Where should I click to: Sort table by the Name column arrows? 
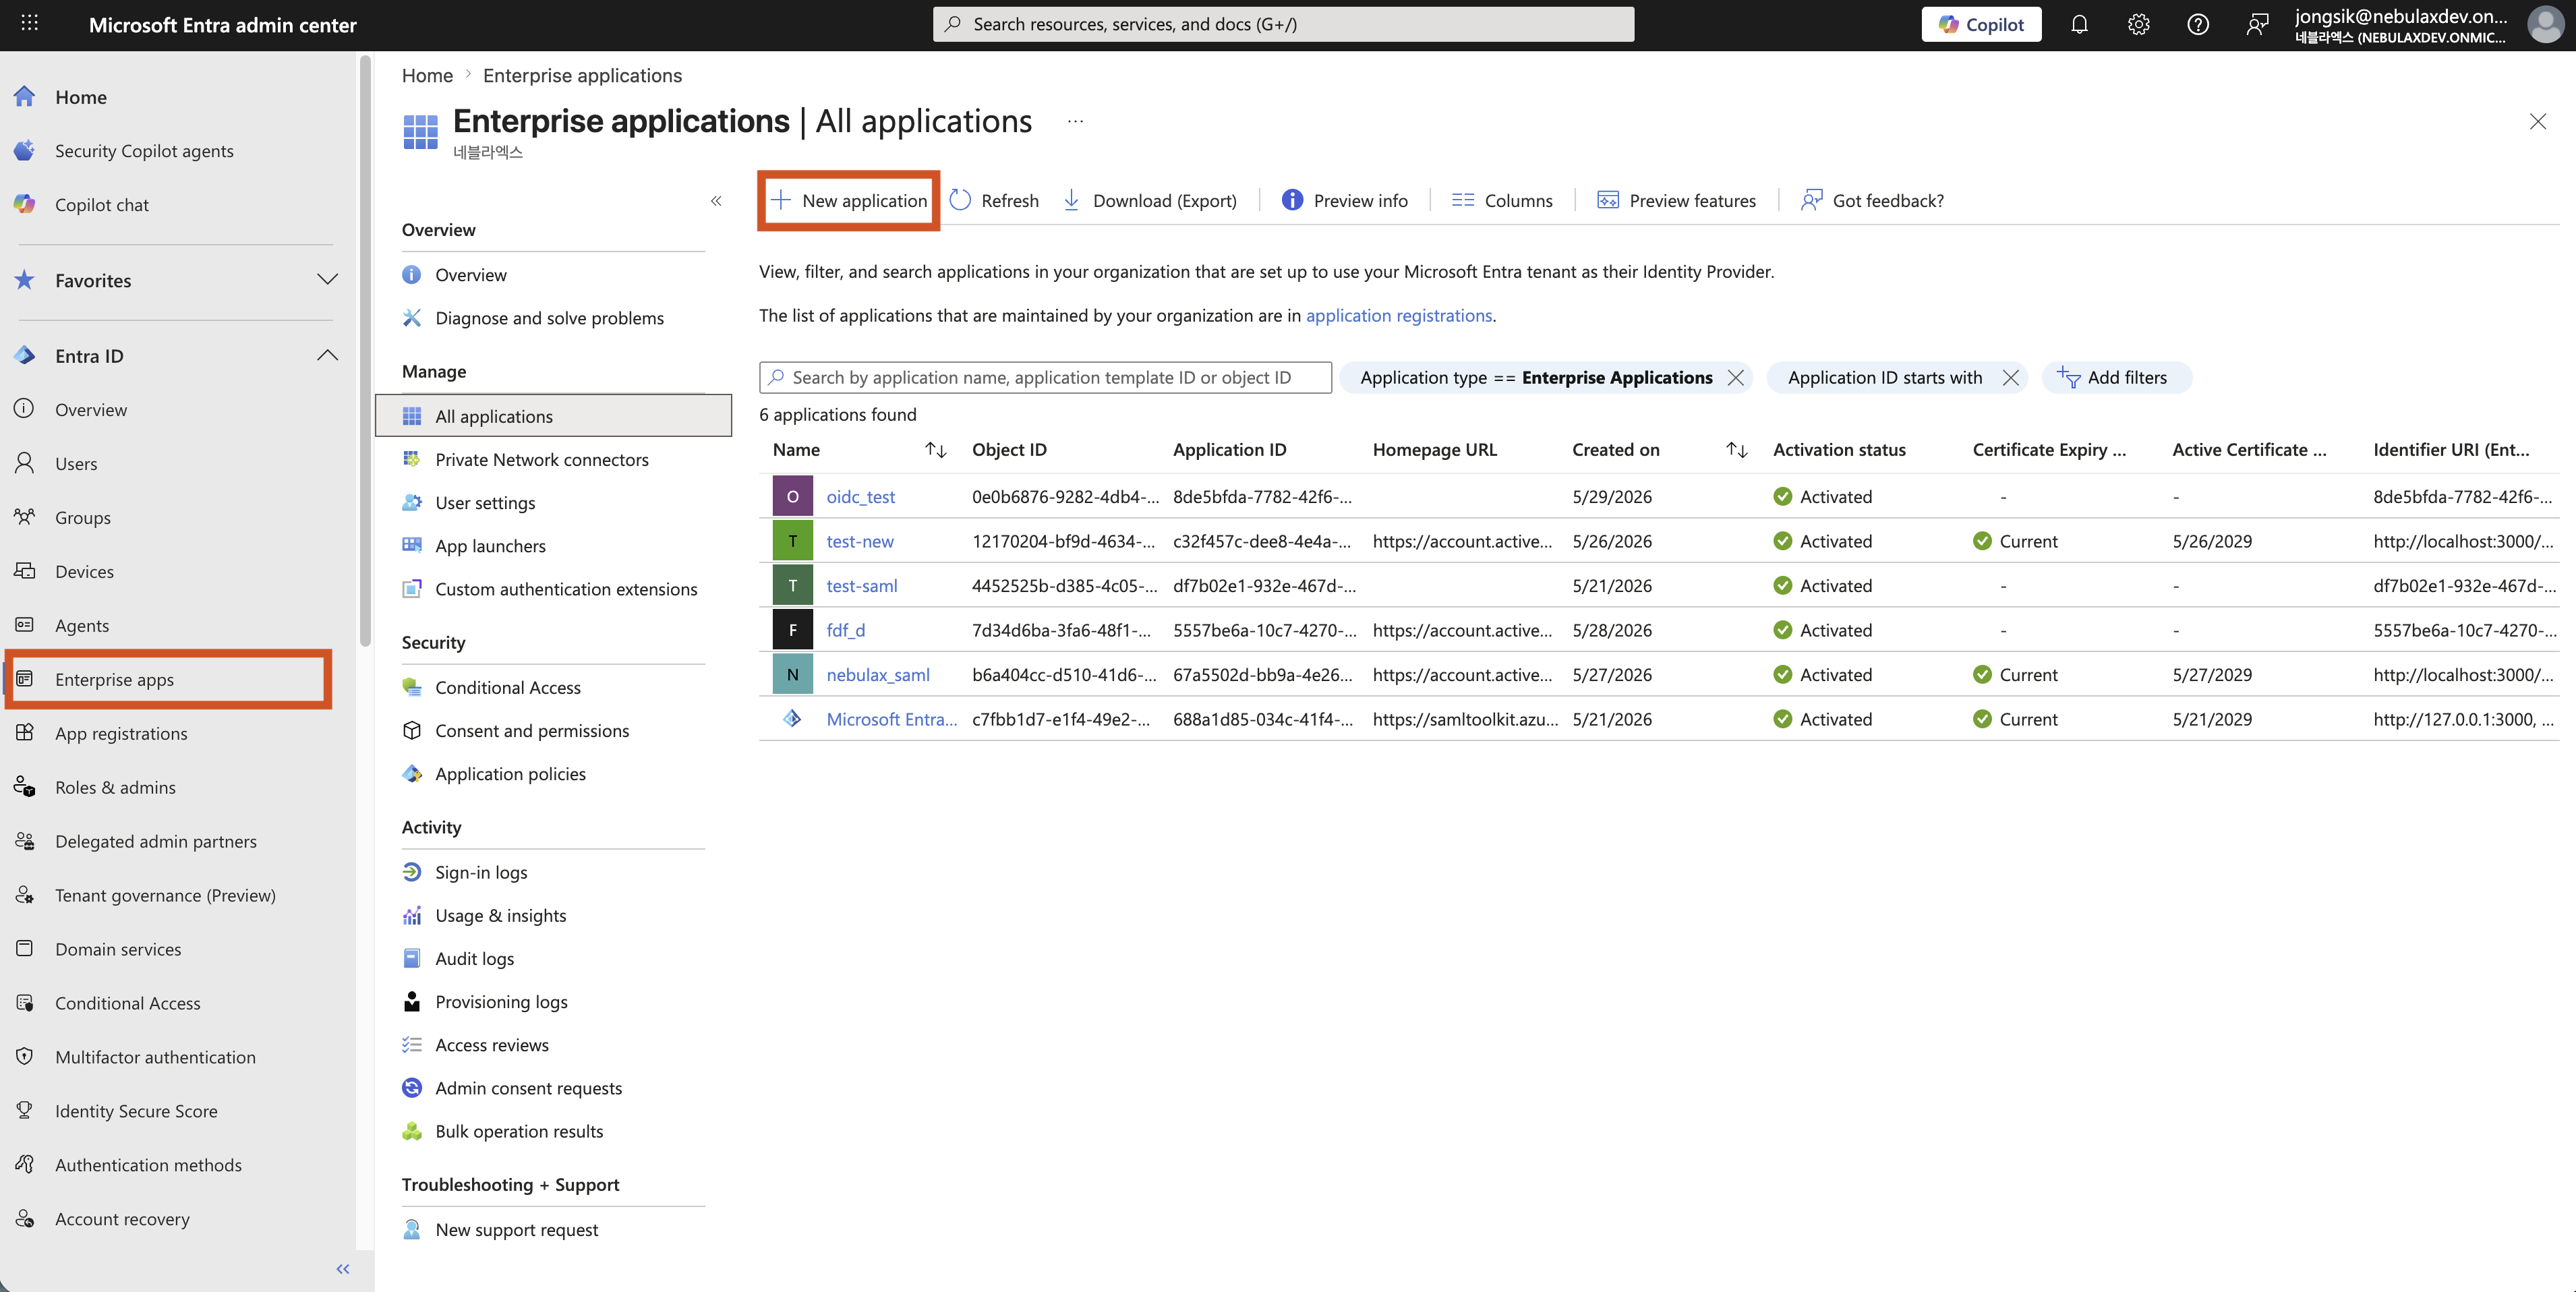pos(935,450)
